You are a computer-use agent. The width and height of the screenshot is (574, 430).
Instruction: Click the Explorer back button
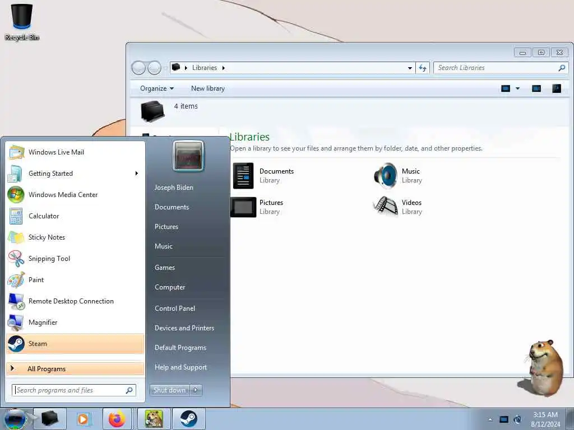(138, 68)
